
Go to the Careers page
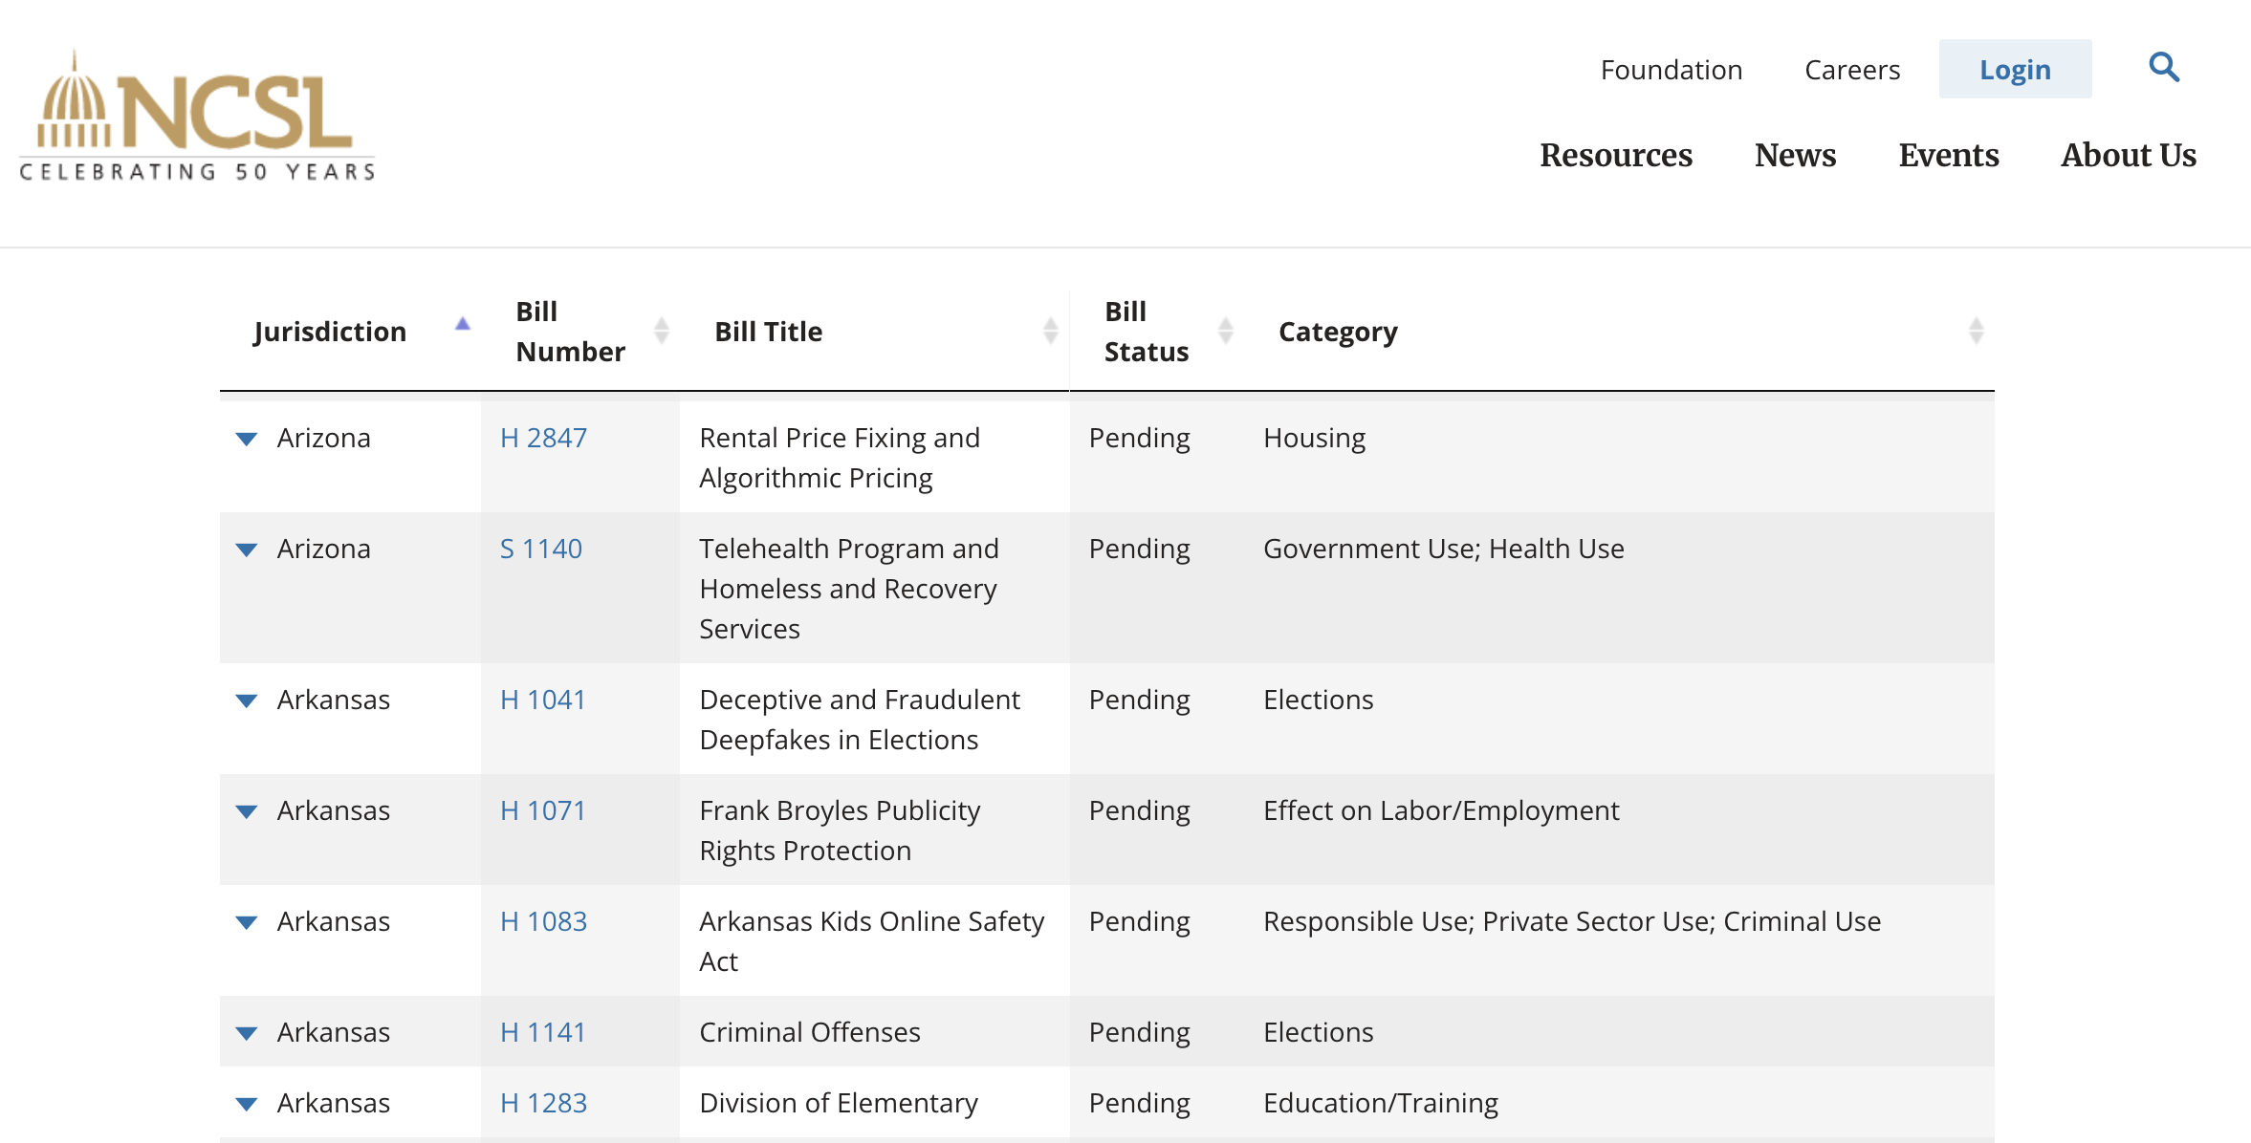click(1852, 70)
